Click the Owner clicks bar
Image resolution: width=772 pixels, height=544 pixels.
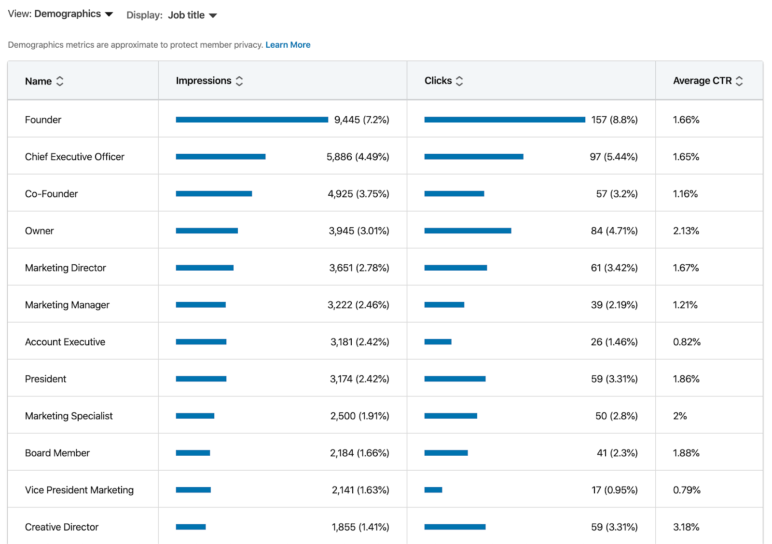point(468,231)
